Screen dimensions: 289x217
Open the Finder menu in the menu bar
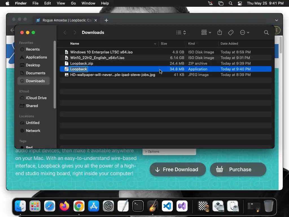click(x=21, y=3)
